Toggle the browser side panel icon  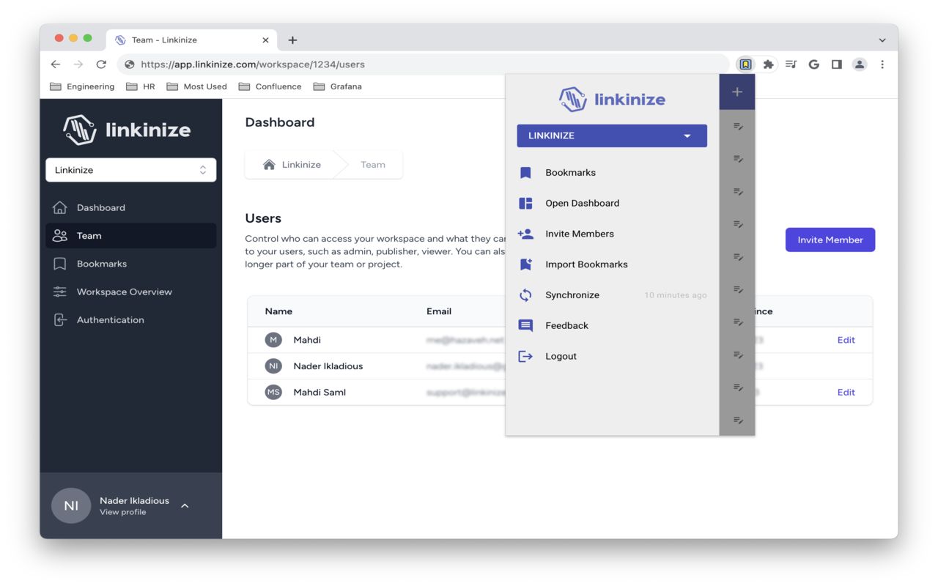(x=836, y=64)
